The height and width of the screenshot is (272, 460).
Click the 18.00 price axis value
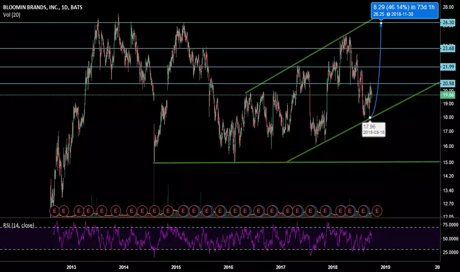[x=448, y=117]
